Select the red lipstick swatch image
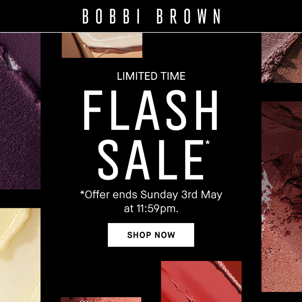This screenshot has width=302, height=302. [x=201, y=281]
